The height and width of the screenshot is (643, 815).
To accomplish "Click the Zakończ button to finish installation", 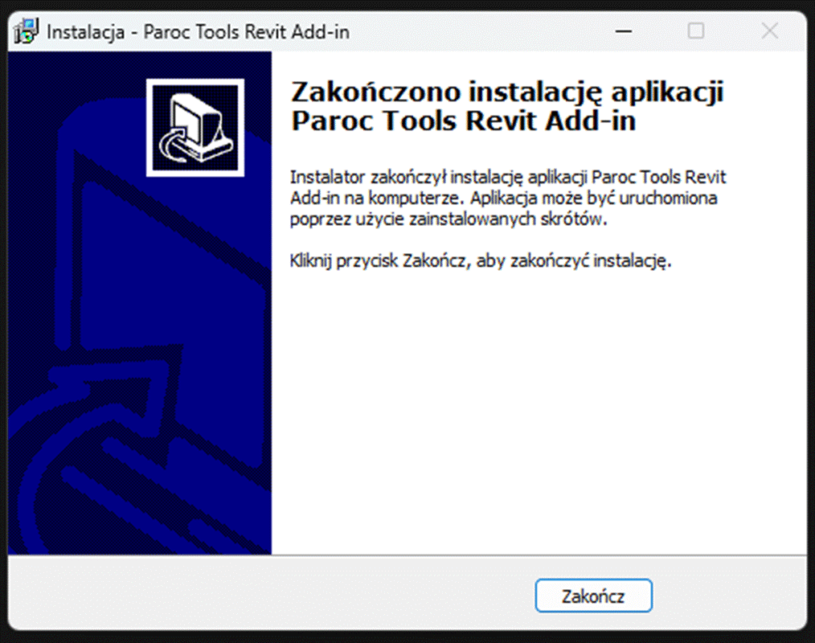I will (593, 596).
